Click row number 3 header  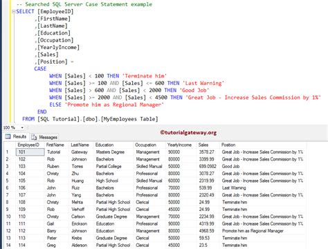coord(8,166)
